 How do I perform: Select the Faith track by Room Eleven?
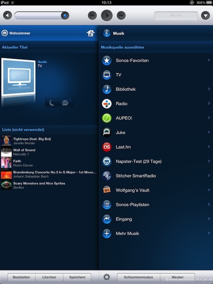coord(49,163)
